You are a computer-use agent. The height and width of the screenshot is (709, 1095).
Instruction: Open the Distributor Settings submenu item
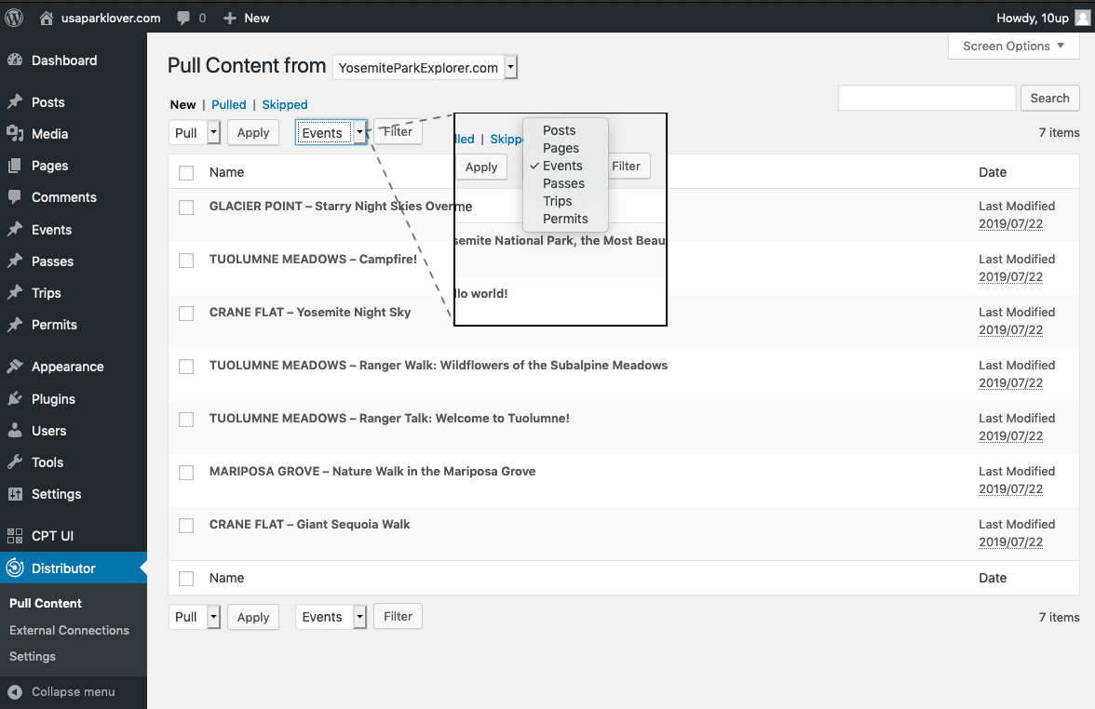pos(32,657)
